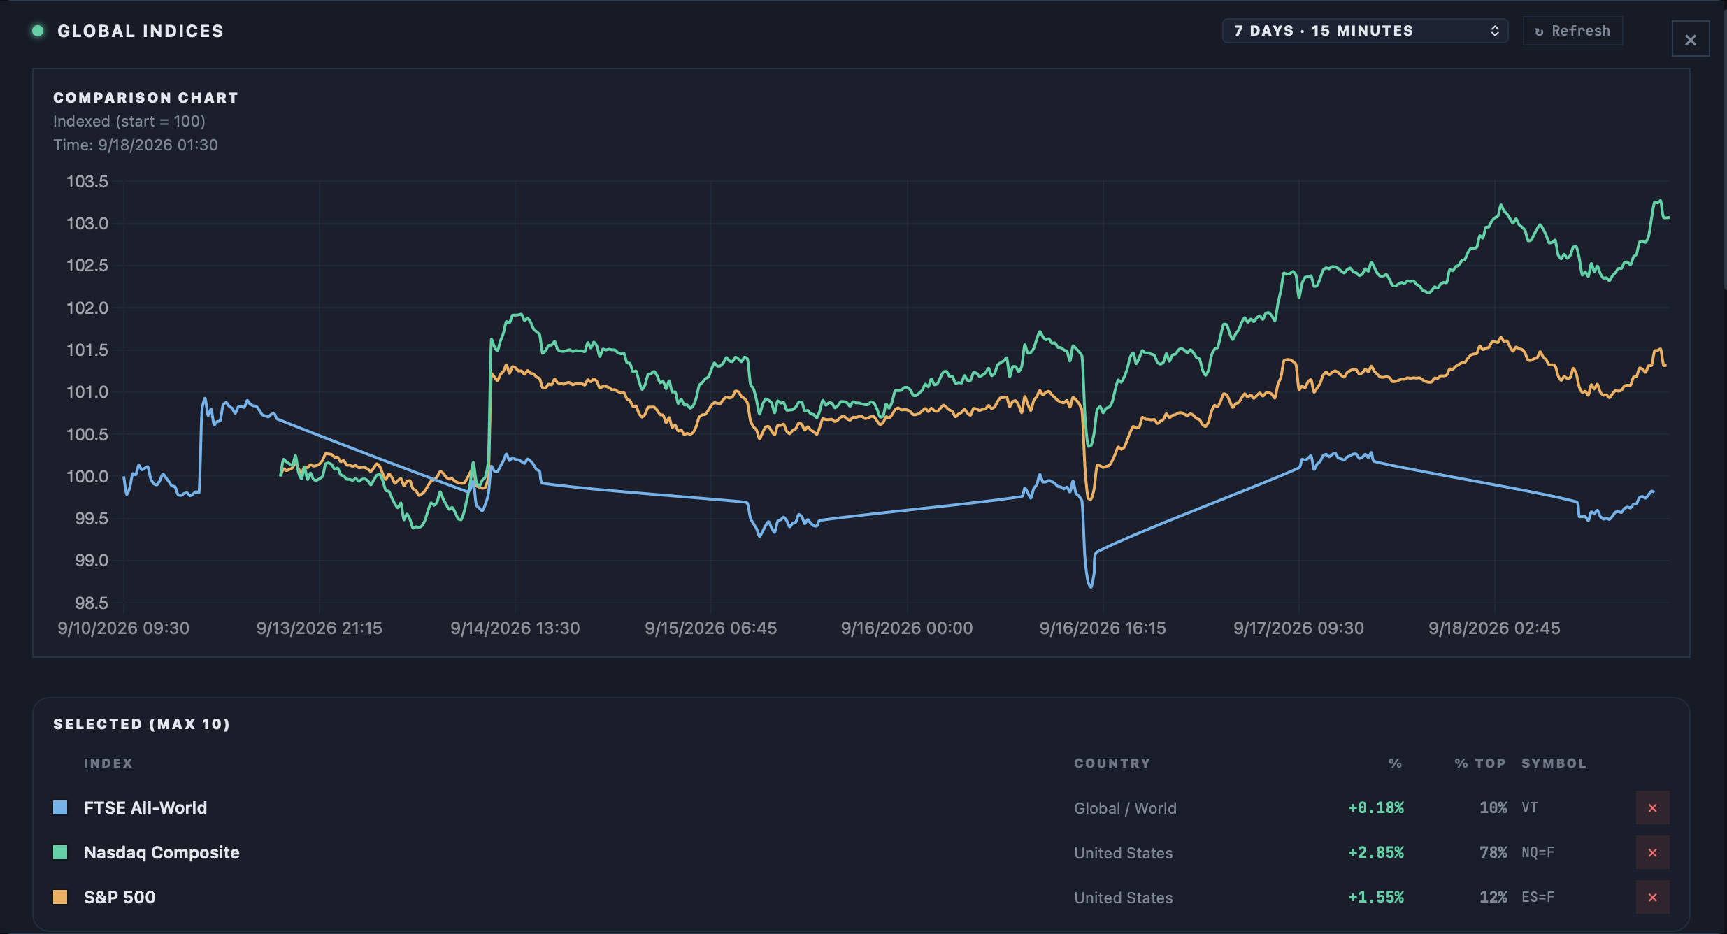The image size is (1727, 934).
Task: Click the 9/17/2026 09:30 x-axis label
Action: pyautogui.click(x=1298, y=628)
